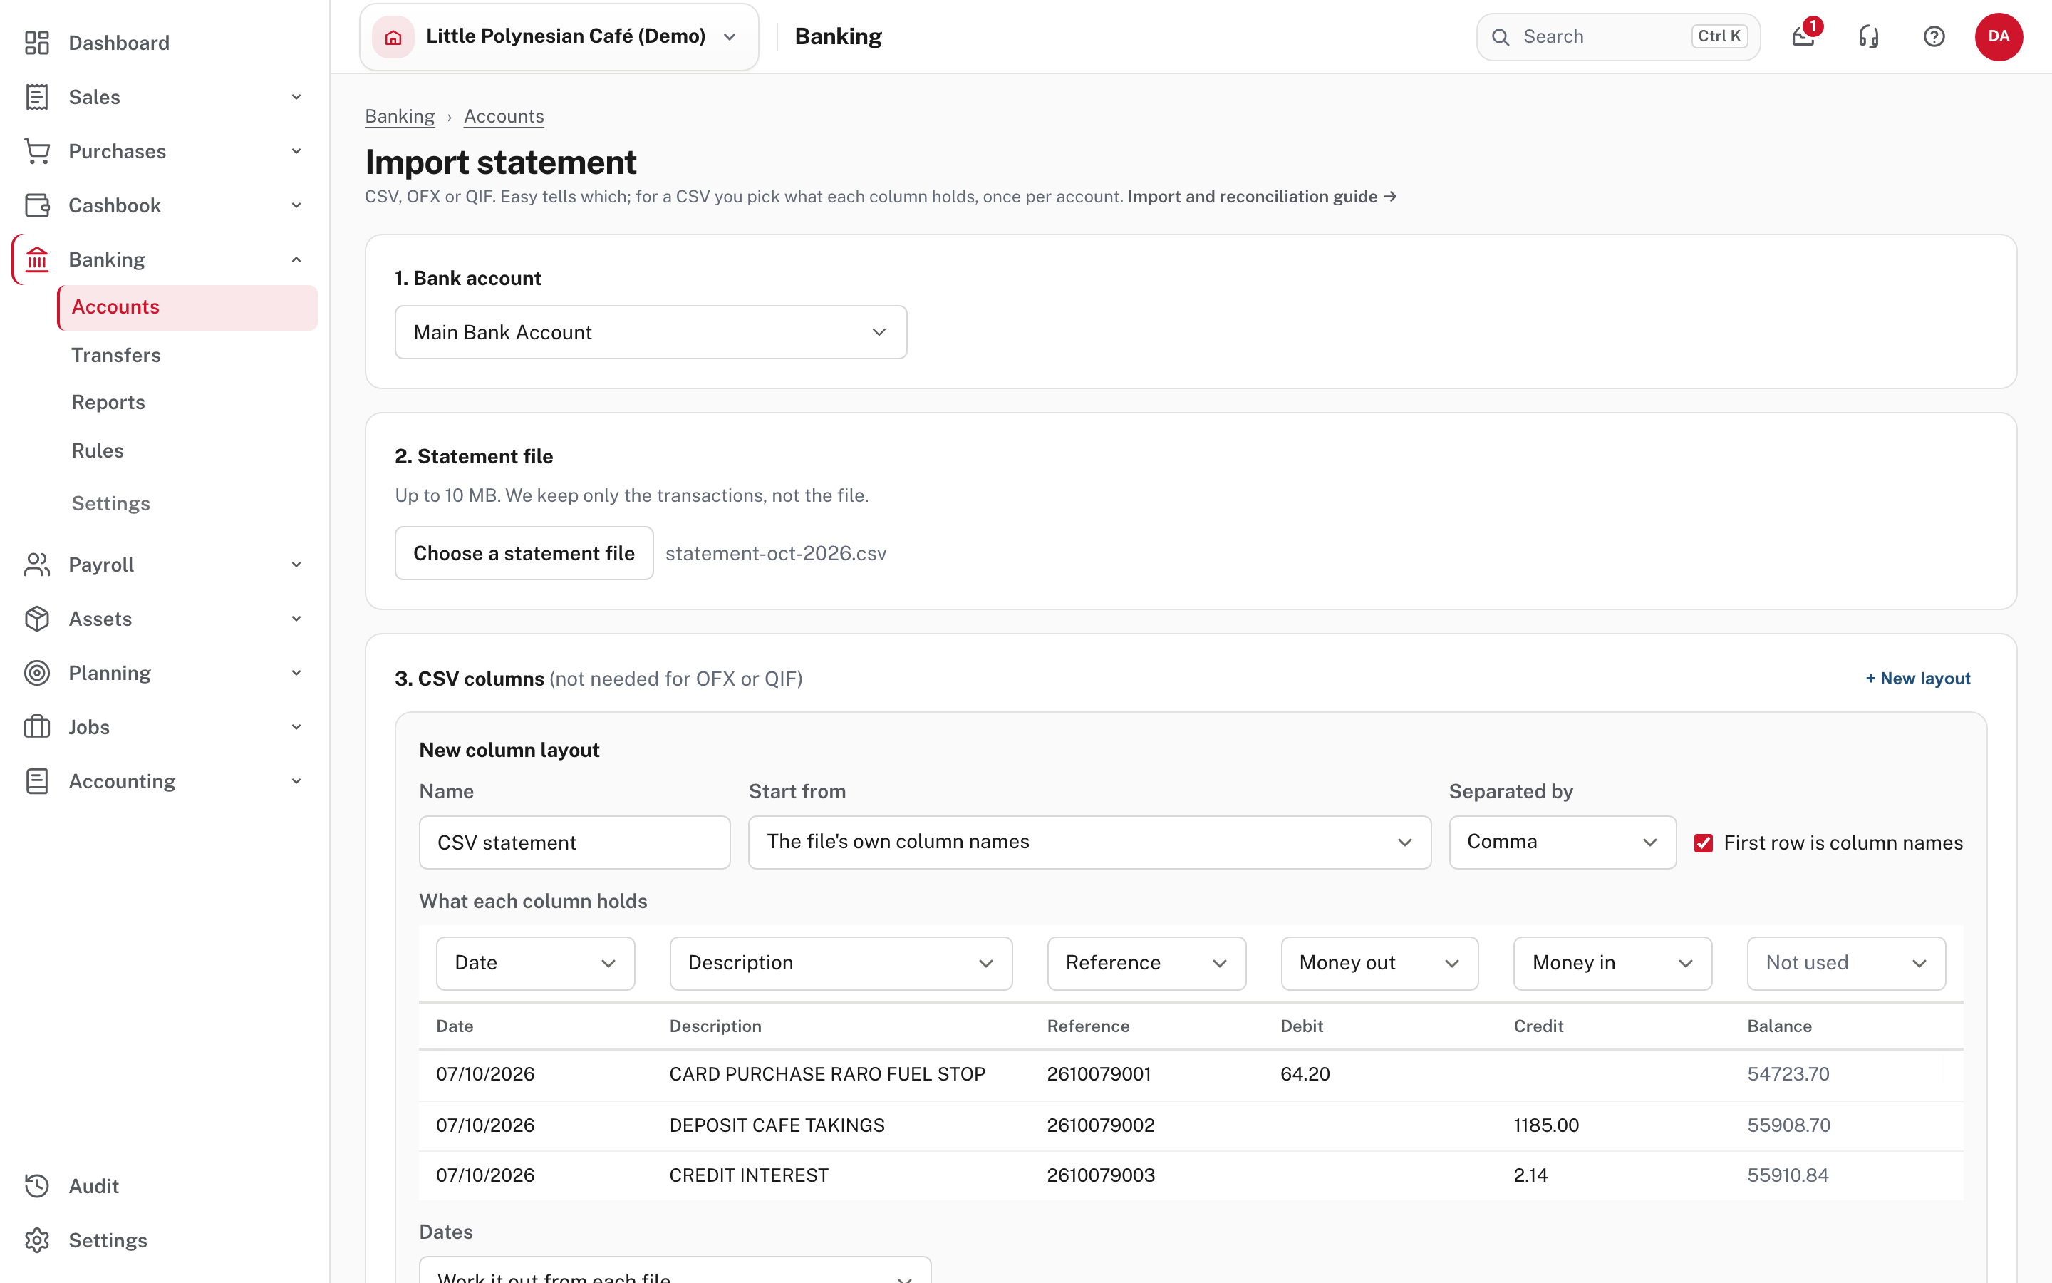Viewport: 2052px width, 1283px height.
Task: Expand the Sales menu chevron
Action: (296, 97)
